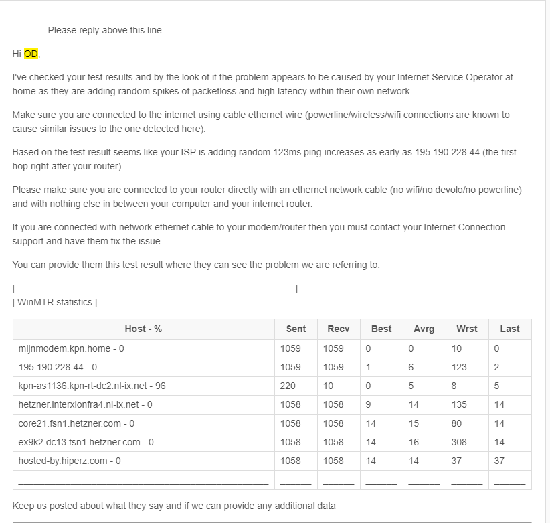
Task: Select the mijnmodem.kpn.home host cell
Action: (143, 348)
